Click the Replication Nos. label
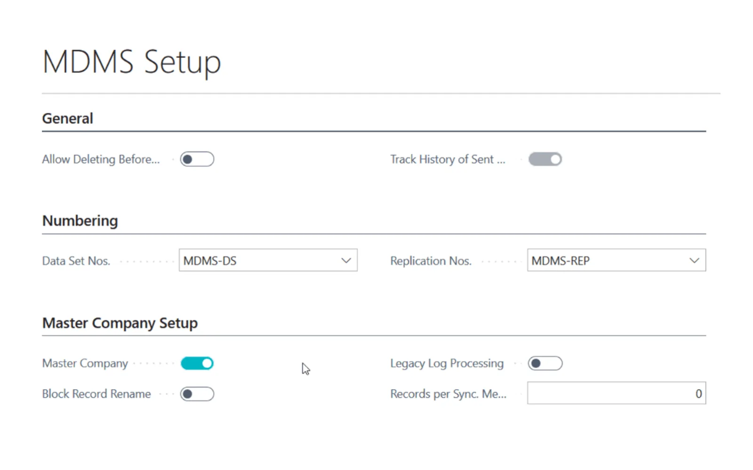 [431, 261]
